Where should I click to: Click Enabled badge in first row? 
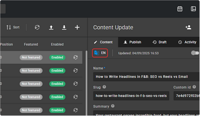tap(57, 58)
